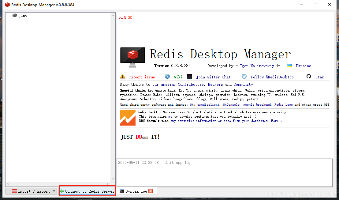This screenshot has width=339, height=200.
Task: Open the Redis Logo link
Action: pyautogui.click(x=283, y=104)
